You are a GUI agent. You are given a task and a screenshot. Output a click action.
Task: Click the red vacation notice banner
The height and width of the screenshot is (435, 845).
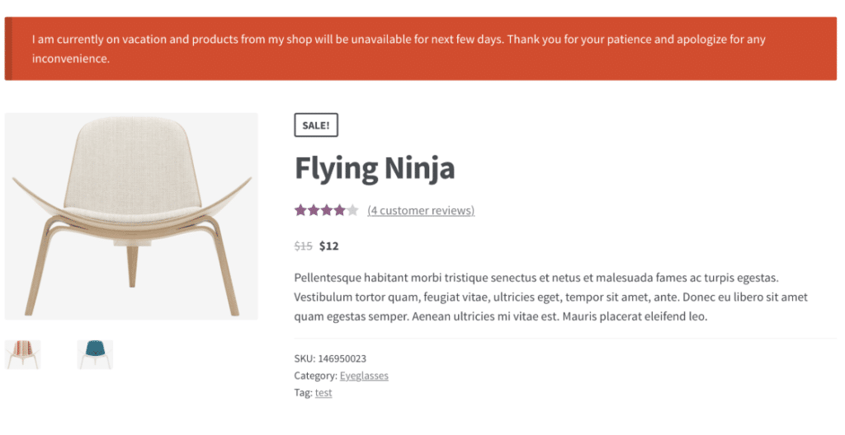pyautogui.click(x=421, y=49)
